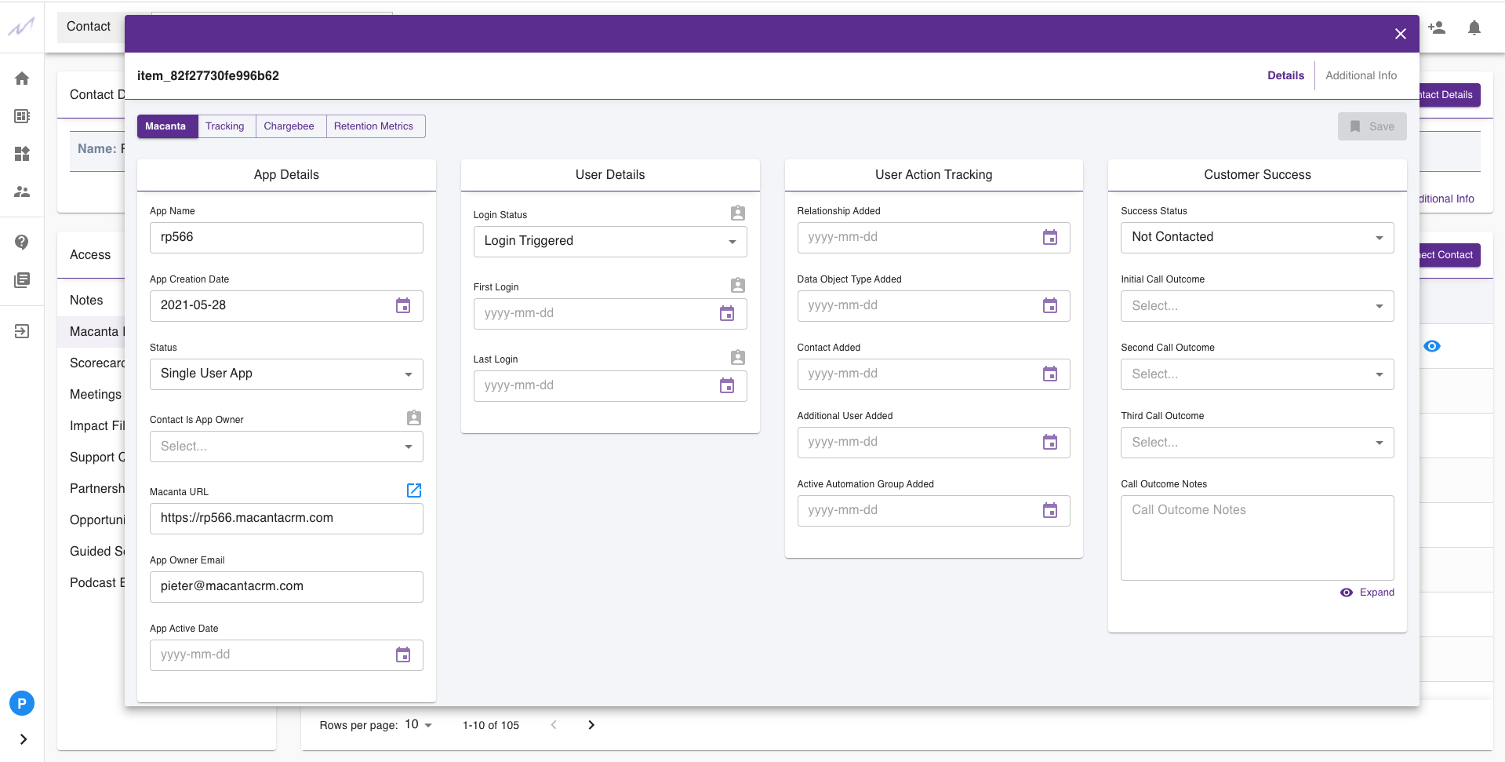This screenshot has height=762, width=1505.
Task: Click the App Owner Email input field
Action: click(x=286, y=587)
